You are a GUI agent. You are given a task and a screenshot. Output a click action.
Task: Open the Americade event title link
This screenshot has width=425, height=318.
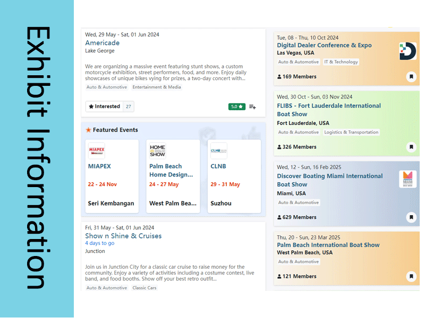tap(102, 43)
